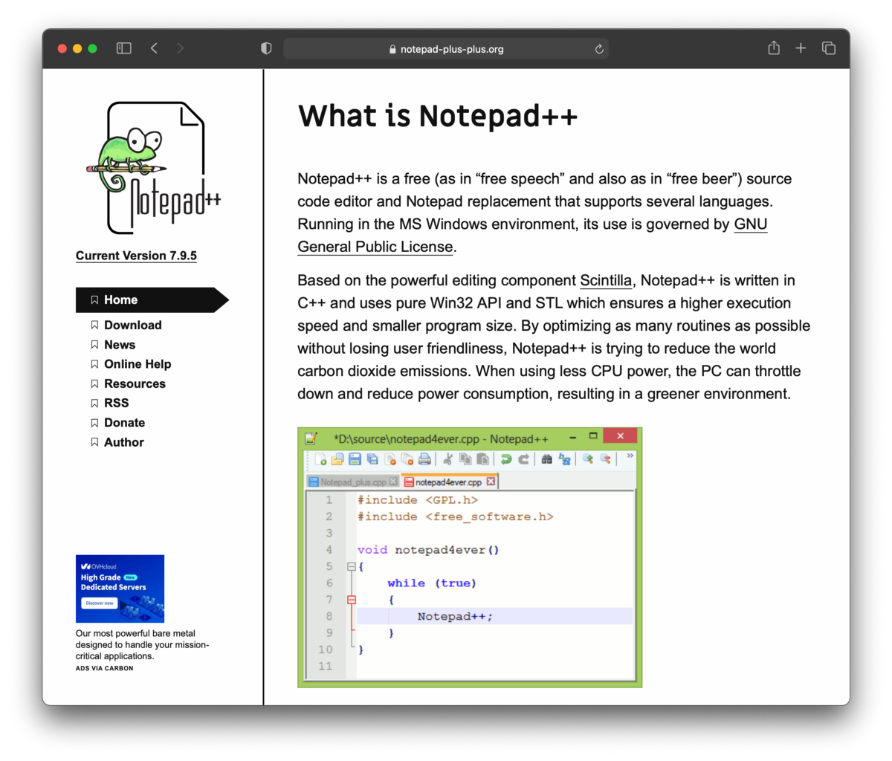Click the notepad-plus-plus.org address bar
The height and width of the screenshot is (761, 892).
click(x=446, y=49)
